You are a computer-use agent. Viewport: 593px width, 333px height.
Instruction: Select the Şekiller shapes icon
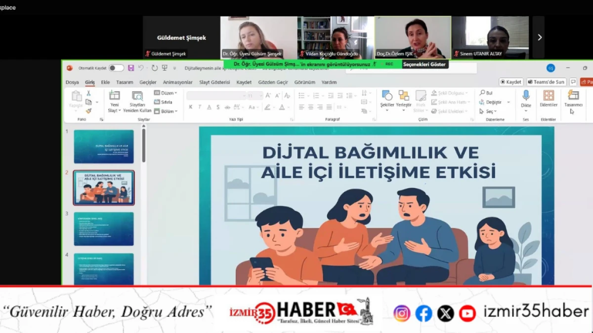click(x=387, y=96)
